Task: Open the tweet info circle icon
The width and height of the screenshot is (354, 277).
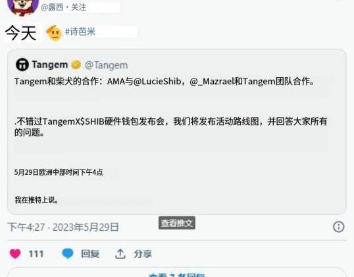Action: (x=338, y=227)
